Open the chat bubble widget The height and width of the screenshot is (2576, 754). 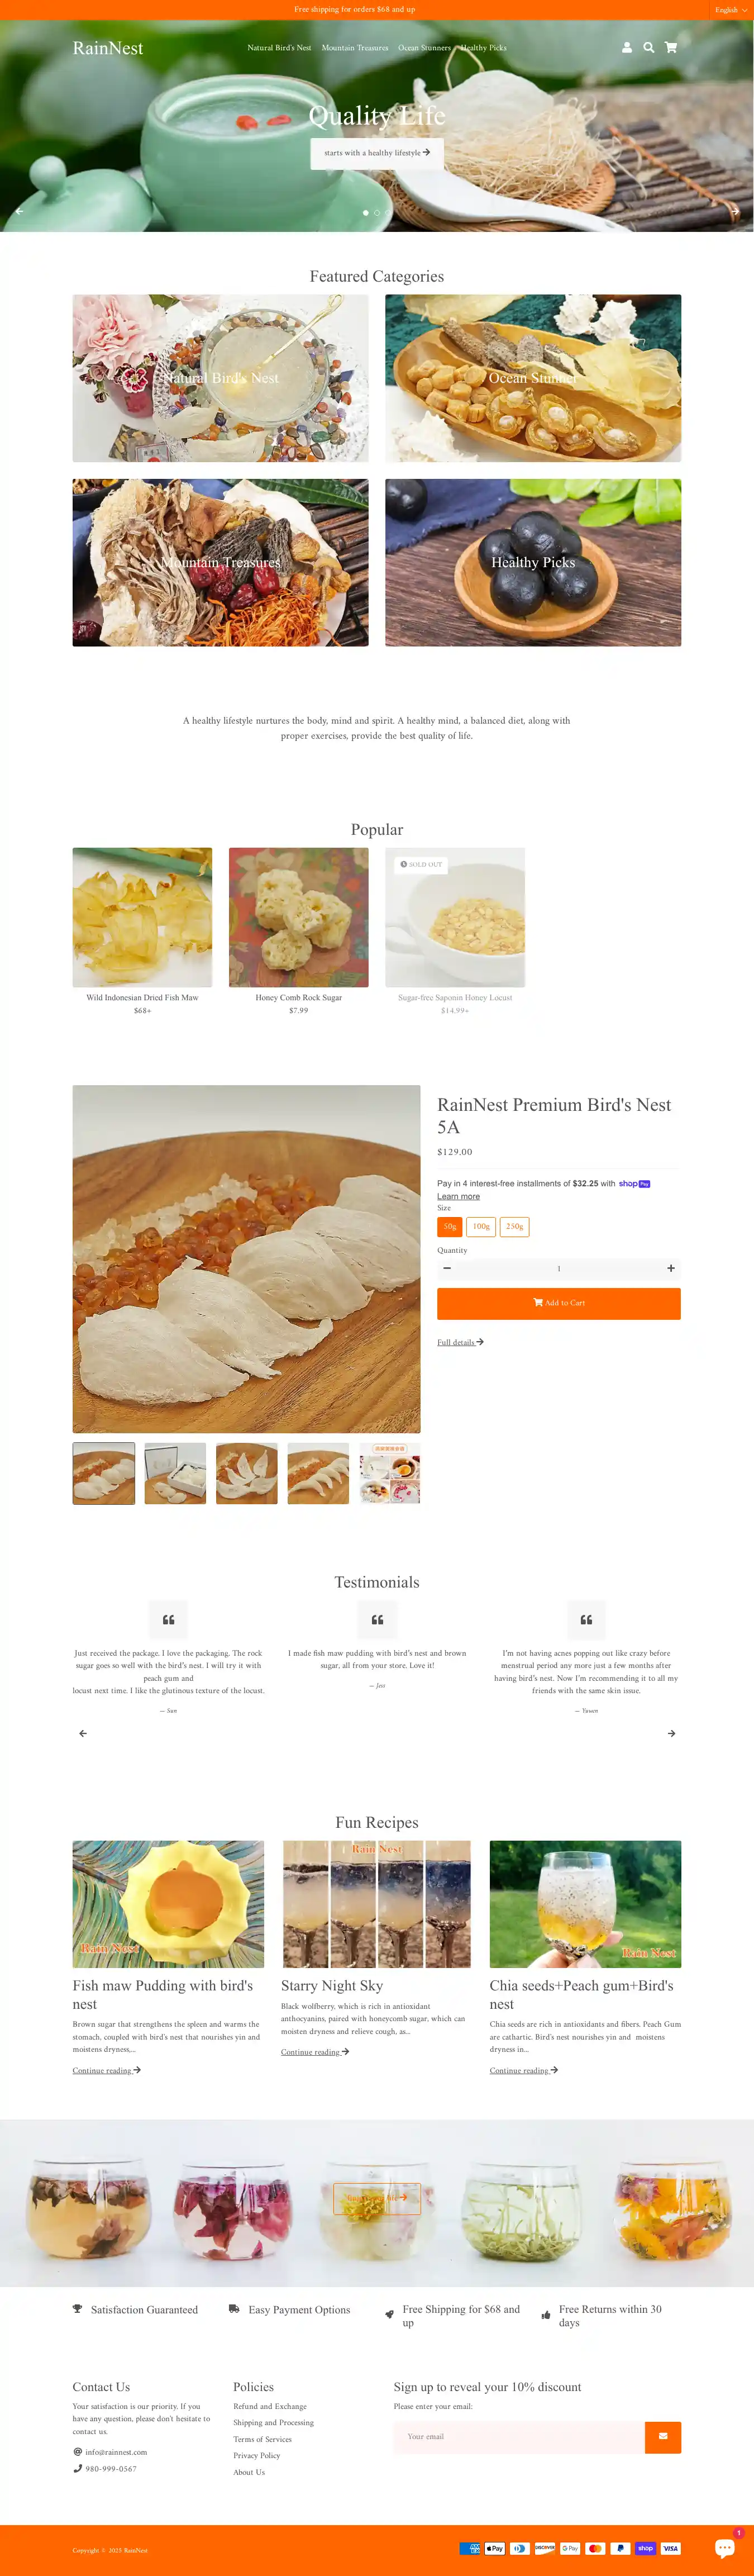(x=725, y=2547)
